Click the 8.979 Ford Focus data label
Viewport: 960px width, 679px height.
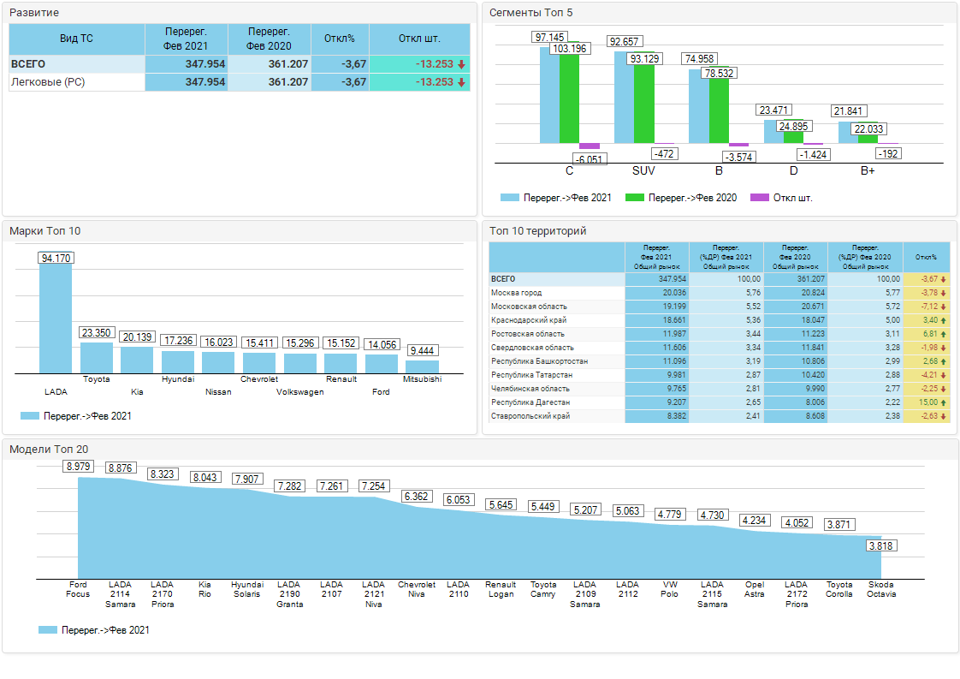click(x=78, y=467)
